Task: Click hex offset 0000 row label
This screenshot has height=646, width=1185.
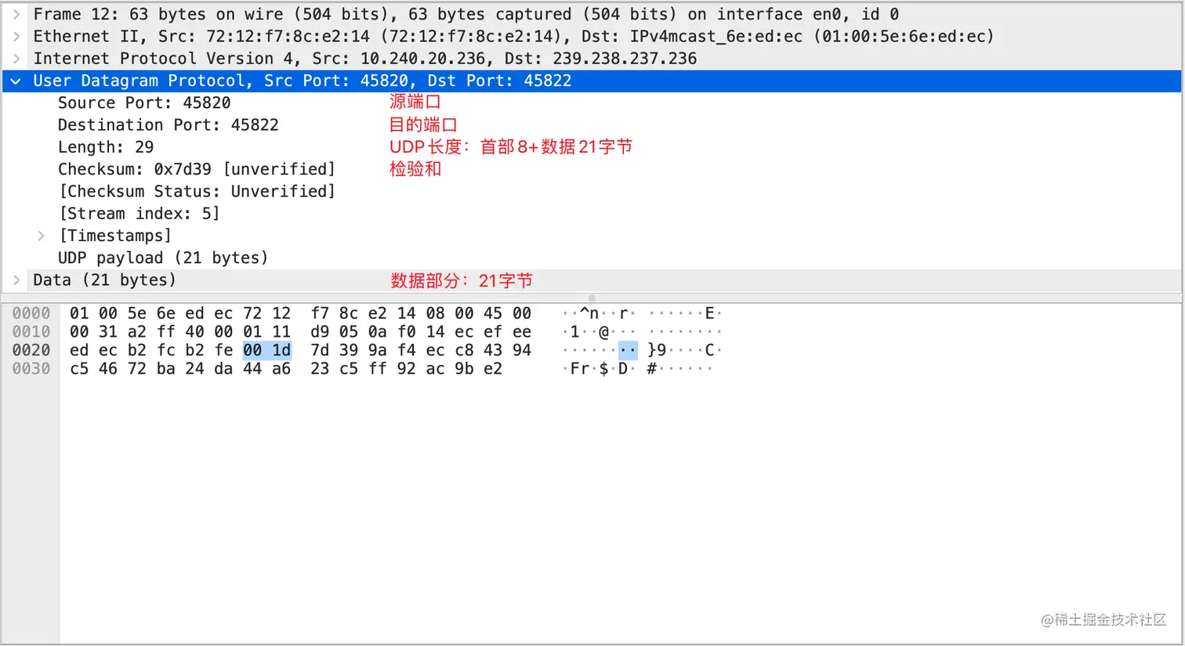Action: (x=31, y=313)
